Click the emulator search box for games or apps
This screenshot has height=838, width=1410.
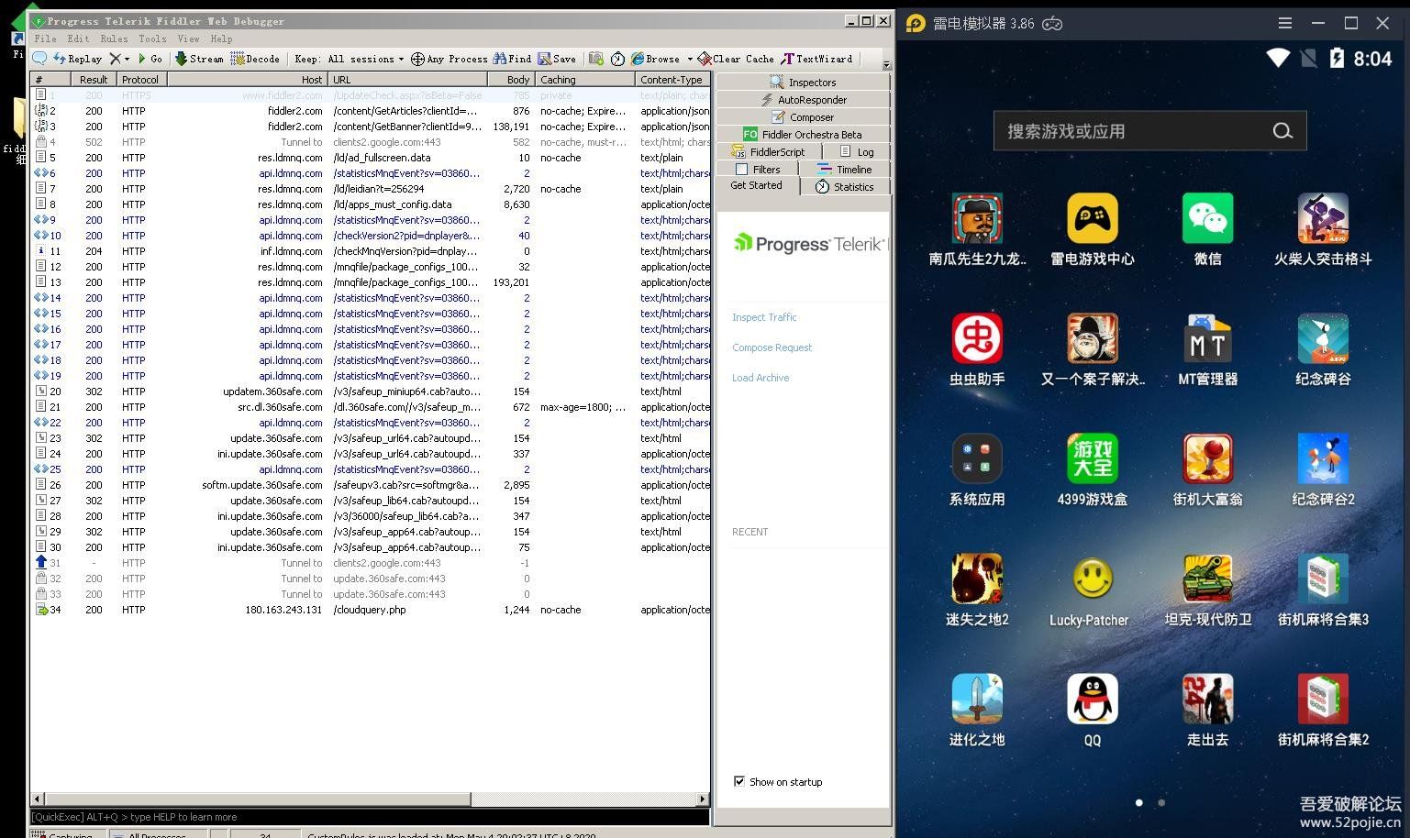coord(1149,131)
